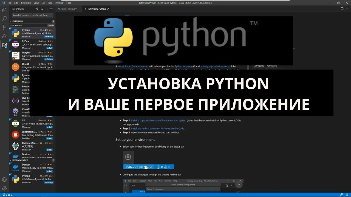
Task: Open the Search view in activity bar
Action: 4,19
